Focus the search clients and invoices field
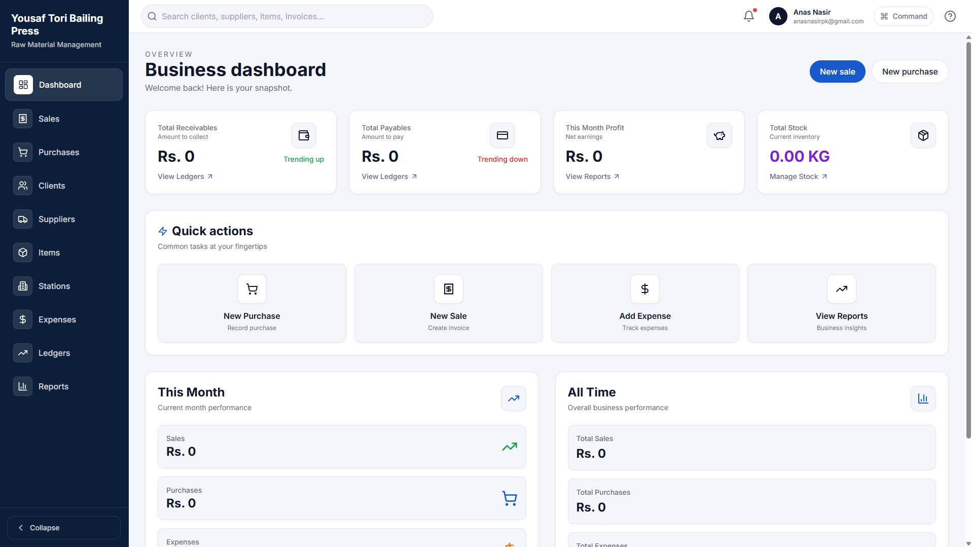The image size is (972, 547). [287, 16]
